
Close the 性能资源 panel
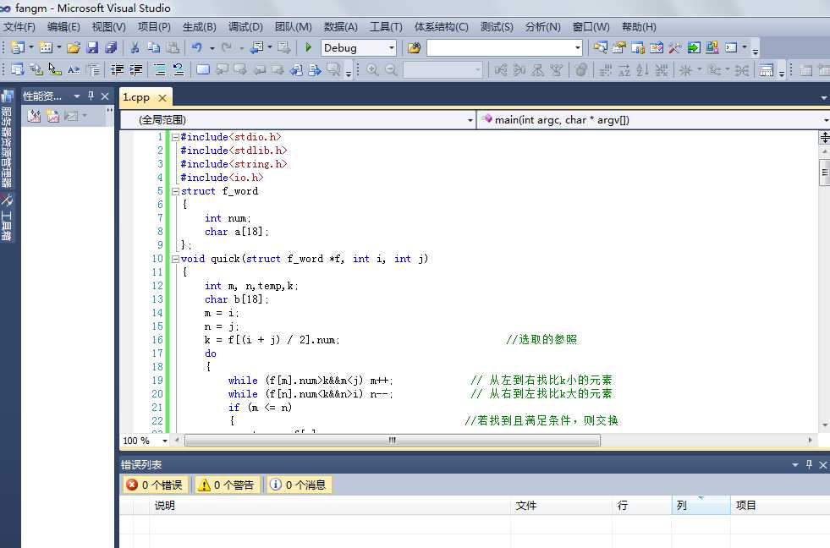(105, 96)
